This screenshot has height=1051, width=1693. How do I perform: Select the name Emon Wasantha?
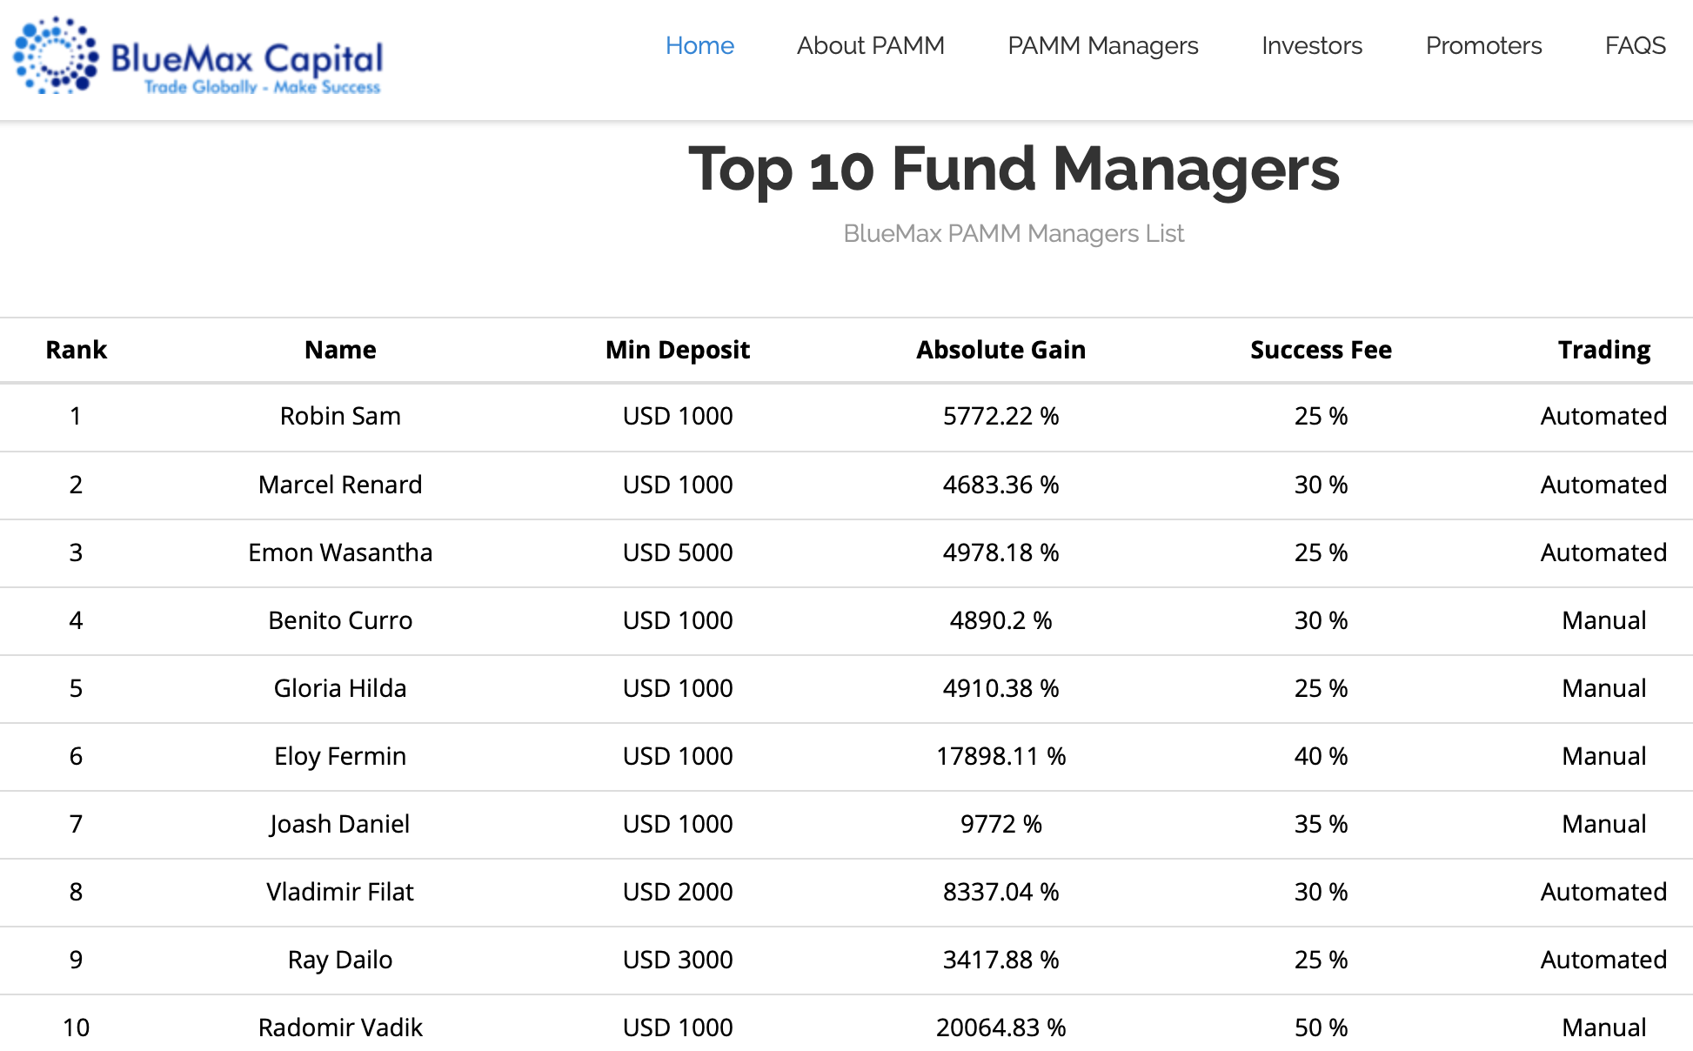(340, 552)
